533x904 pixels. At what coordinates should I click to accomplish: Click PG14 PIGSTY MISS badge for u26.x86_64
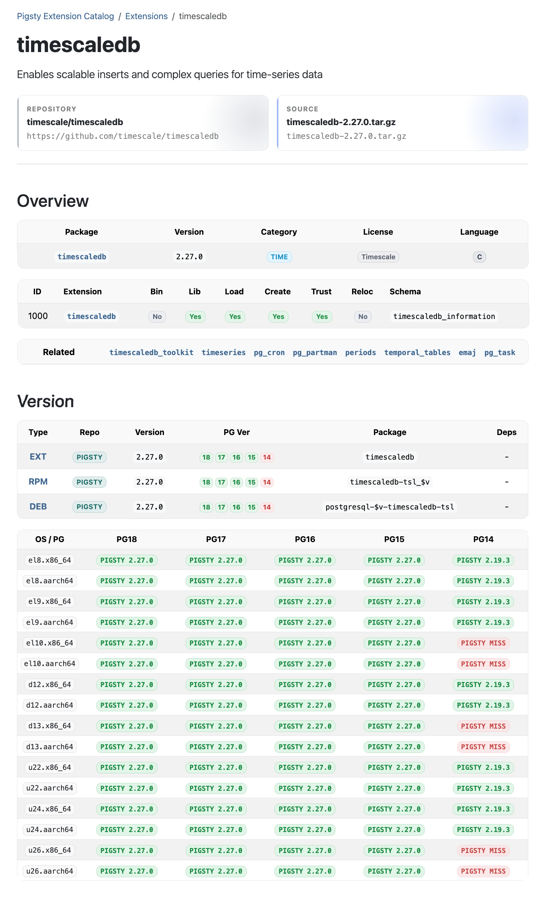pyautogui.click(x=483, y=851)
